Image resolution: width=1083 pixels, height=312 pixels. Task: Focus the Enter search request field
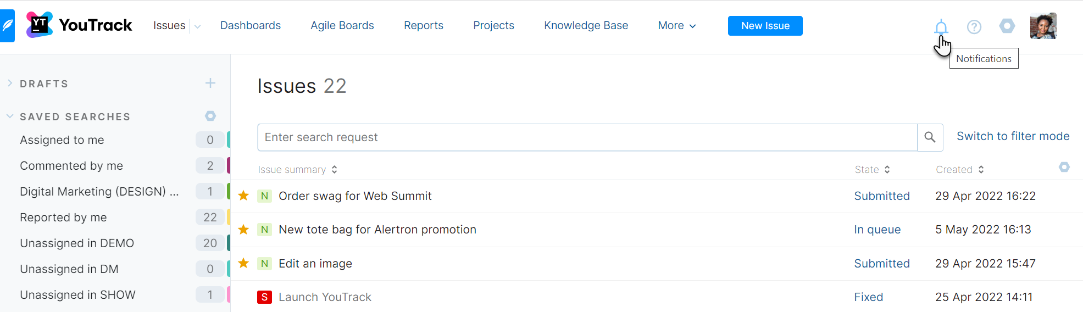pos(587,137)
